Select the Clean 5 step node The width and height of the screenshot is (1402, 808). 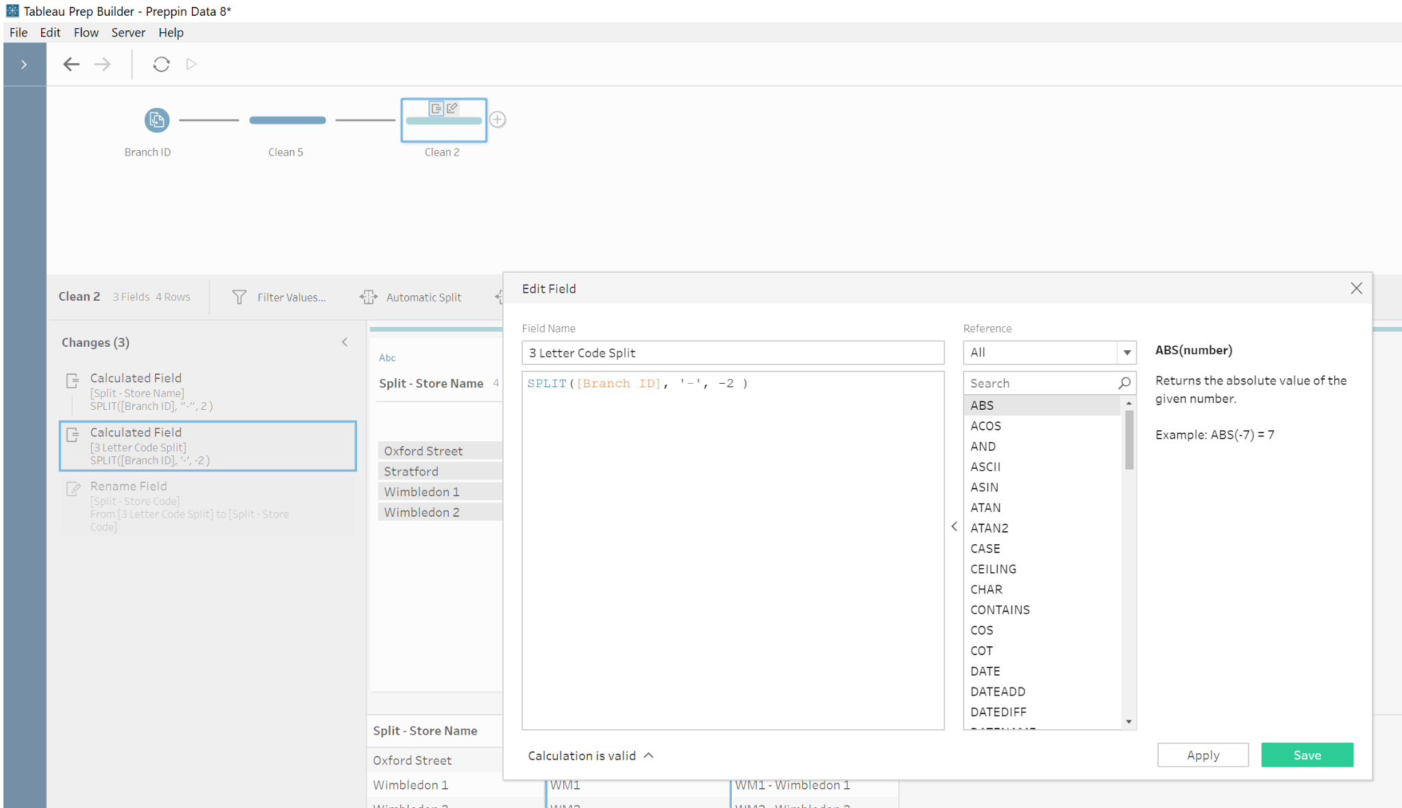pos(287,120)
